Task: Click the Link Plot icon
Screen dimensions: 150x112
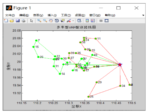Action: [79, 21]
